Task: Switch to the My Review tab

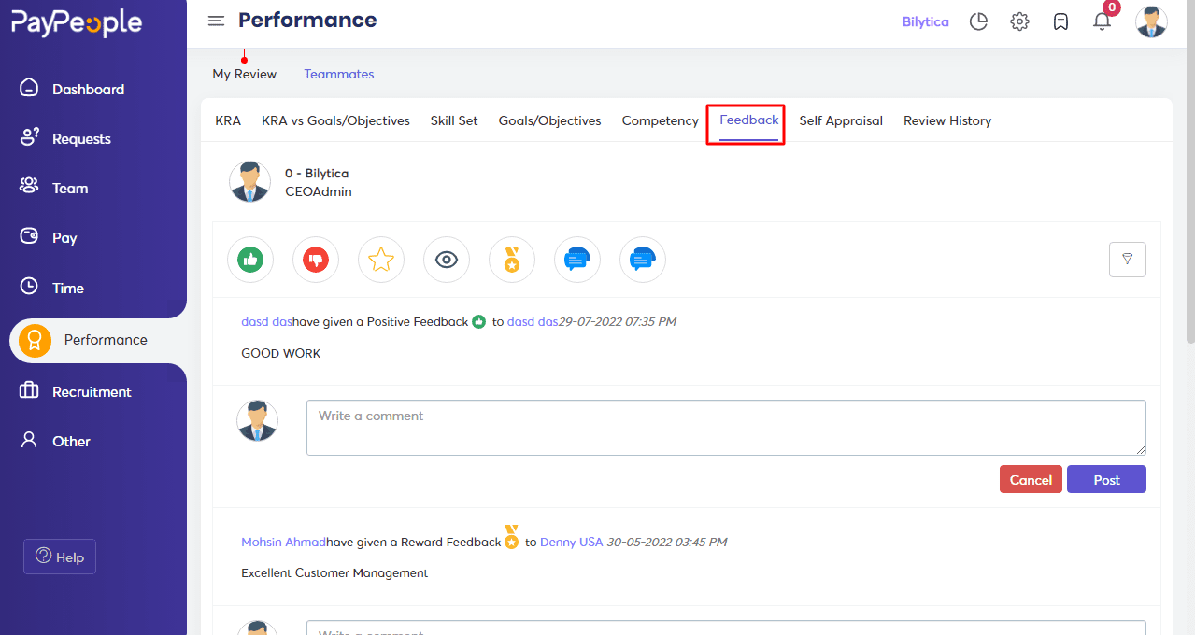Action: point(245,74)
